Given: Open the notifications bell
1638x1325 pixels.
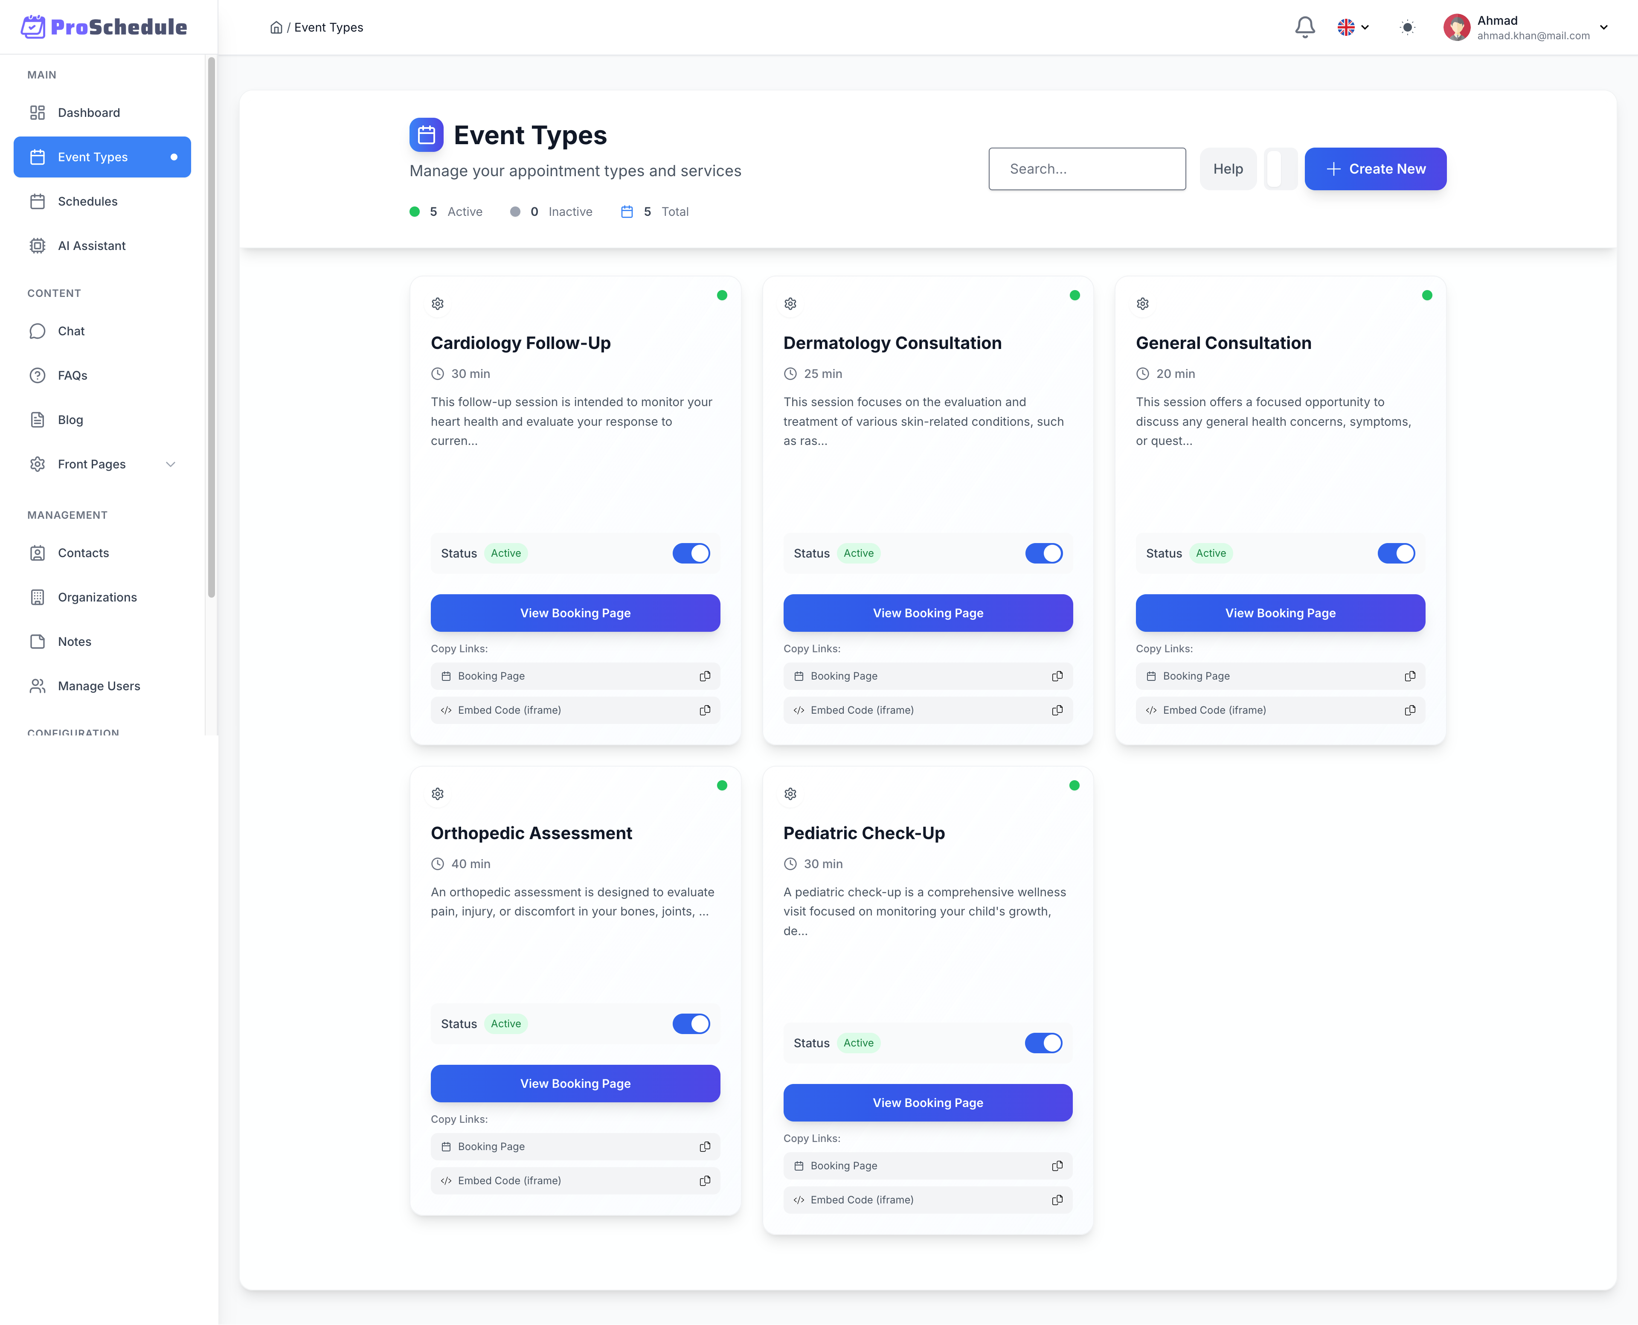Looking at the screenshot, I should tap(1304, 27).
